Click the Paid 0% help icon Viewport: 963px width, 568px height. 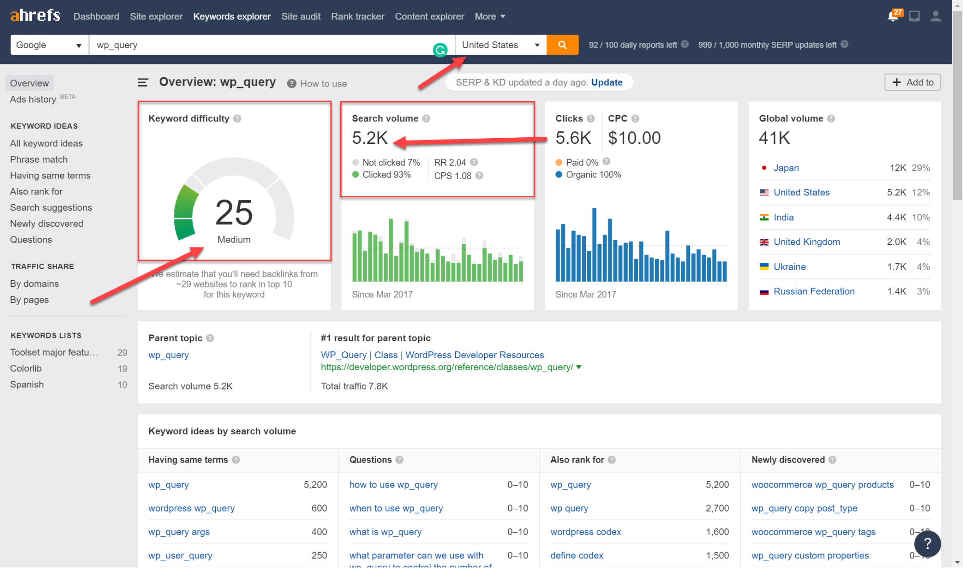pyautogui.click(x=606, y=161)
